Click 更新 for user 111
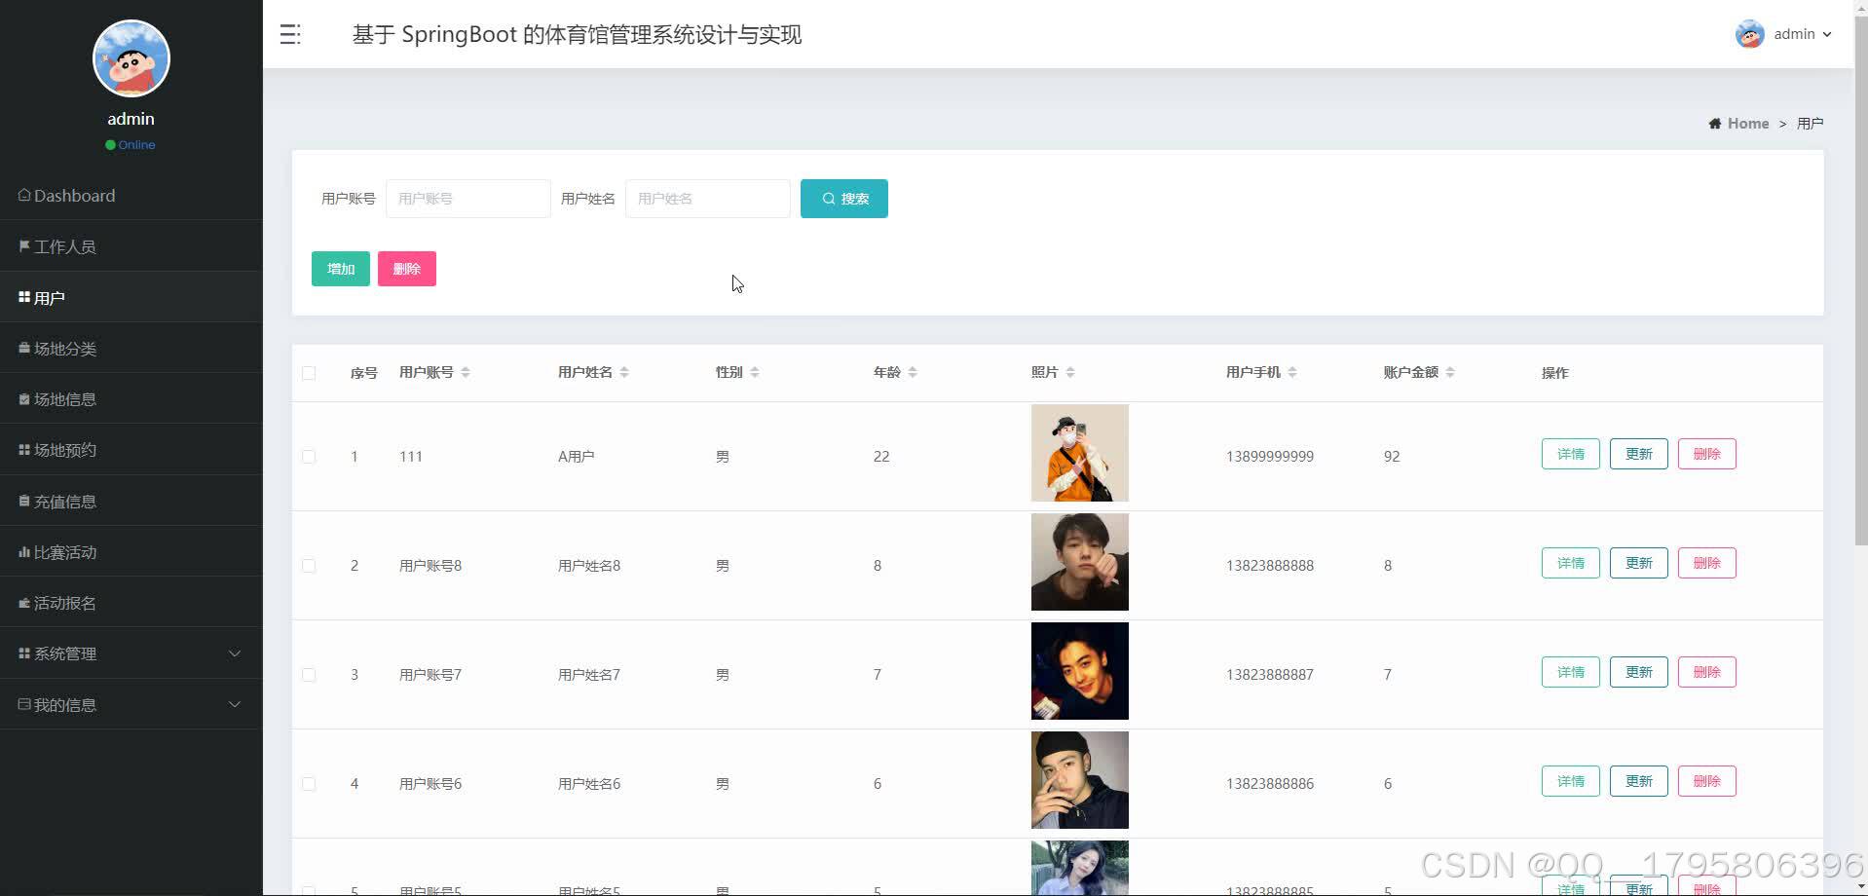 (1639, 454)
